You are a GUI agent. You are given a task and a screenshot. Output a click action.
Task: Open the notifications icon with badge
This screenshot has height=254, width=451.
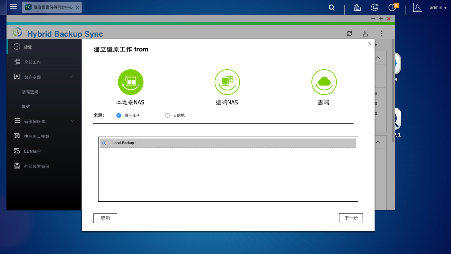pos(393,7)
